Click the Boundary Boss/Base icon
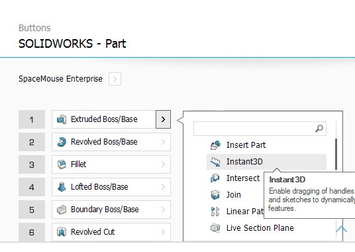355x252 pixels. (x=62, y=210)
